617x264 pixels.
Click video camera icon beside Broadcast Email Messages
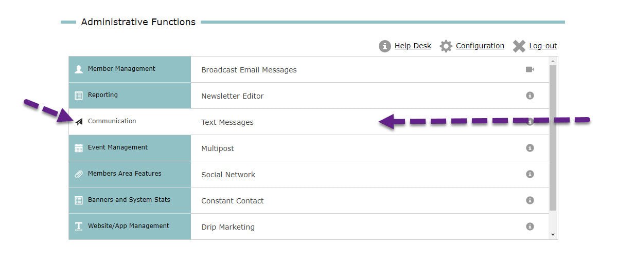[530, 69]
